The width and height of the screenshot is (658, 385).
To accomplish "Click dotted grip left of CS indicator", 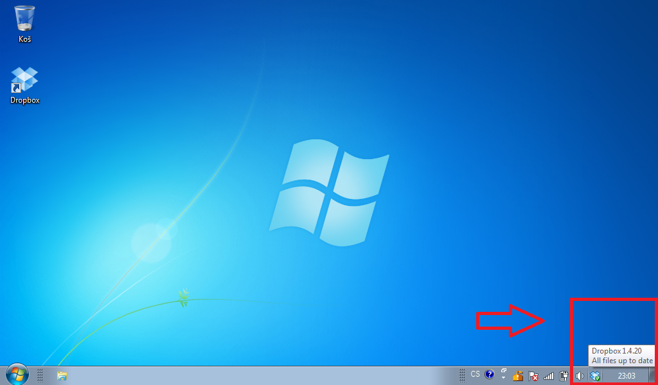I will click(463, 376).
